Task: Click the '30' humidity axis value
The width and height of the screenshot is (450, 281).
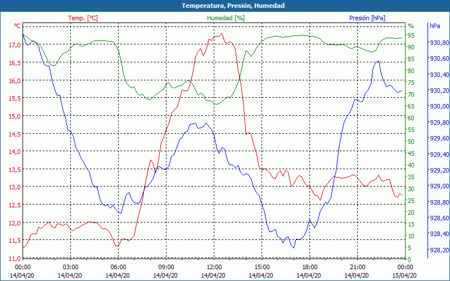Action: coord(411,189)
